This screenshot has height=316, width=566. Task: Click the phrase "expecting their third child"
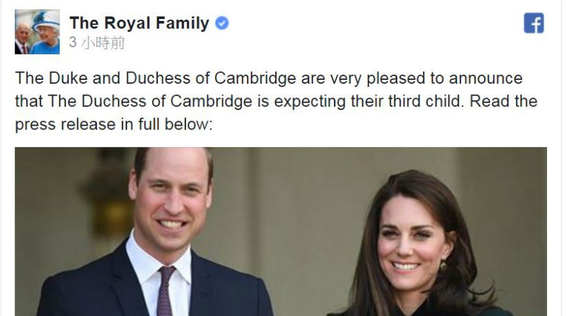point(369,101)
